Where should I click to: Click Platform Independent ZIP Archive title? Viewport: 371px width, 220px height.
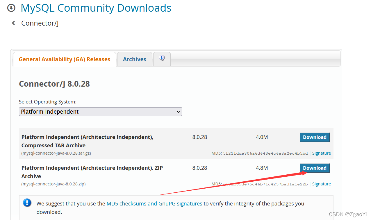tap(92, 172)
